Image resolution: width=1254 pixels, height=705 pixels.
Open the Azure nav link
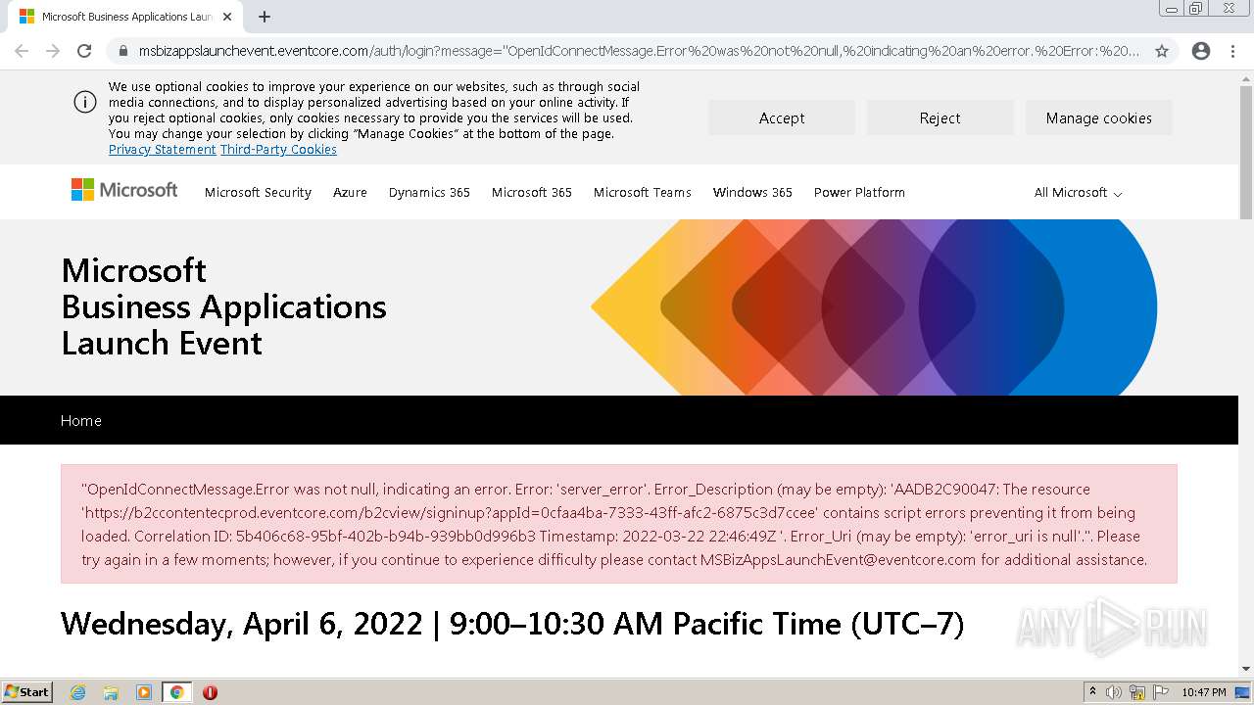[x=350, y=193]
